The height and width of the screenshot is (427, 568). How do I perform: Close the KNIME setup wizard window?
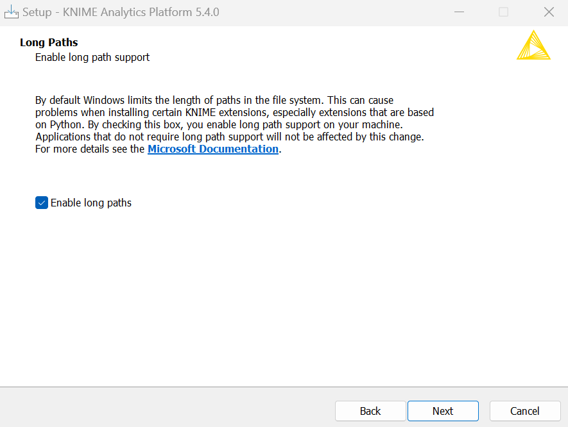pyautogui.click(x=549, y=12)
